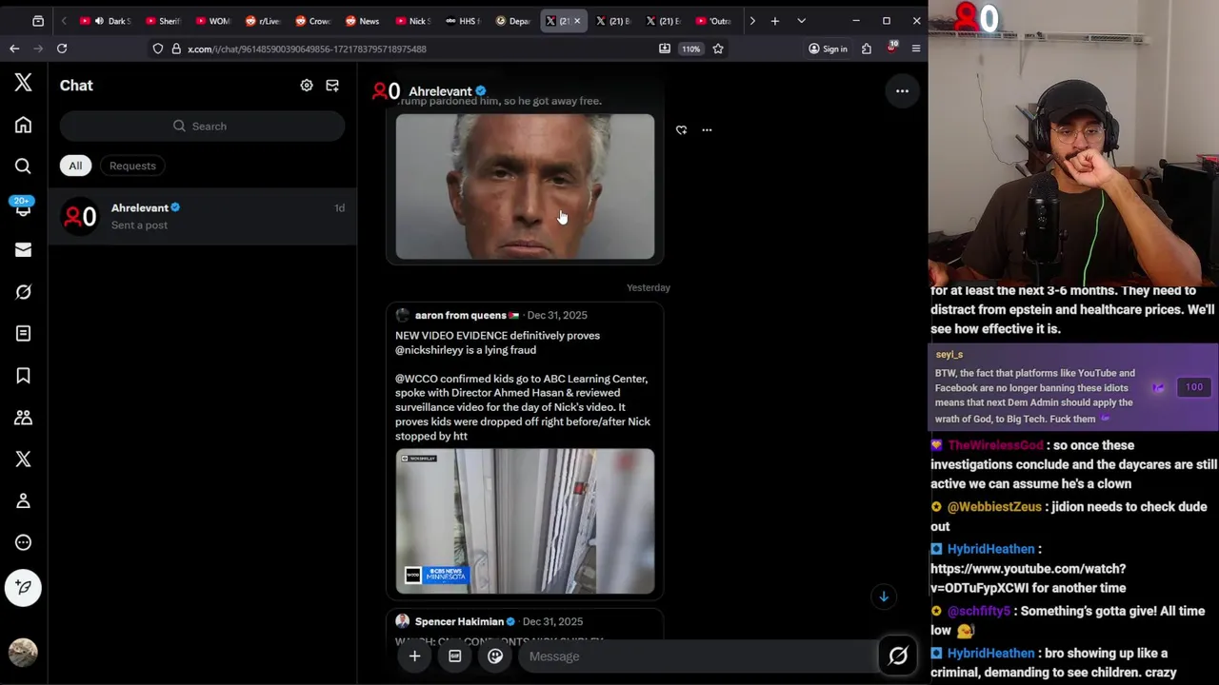The height and width of the screenshot is (685, 1219).
Task: Select the All filter tab
Action: point(75,166)
